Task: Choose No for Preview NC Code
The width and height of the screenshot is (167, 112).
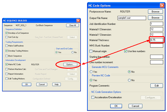Action: click(129, 80)
